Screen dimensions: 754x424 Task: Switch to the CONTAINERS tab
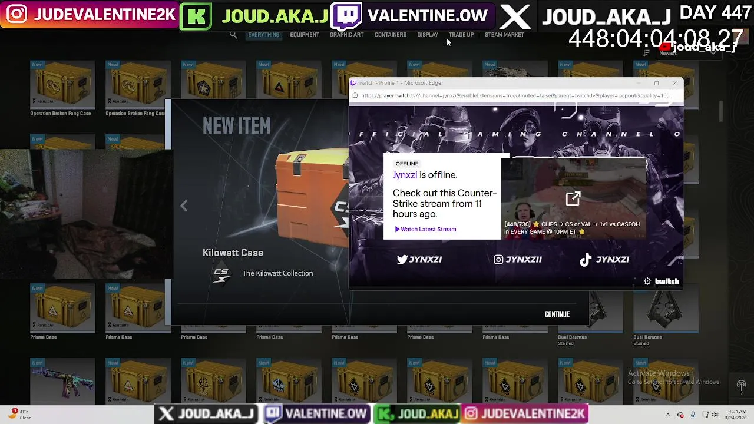[391, 35]
